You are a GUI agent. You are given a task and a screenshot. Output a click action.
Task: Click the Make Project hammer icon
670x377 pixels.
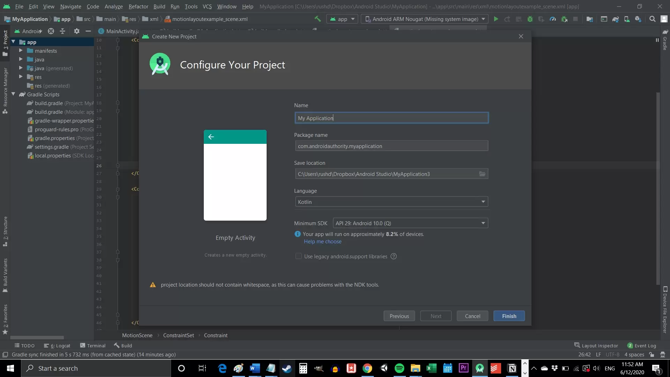click(x=318, y=19)
